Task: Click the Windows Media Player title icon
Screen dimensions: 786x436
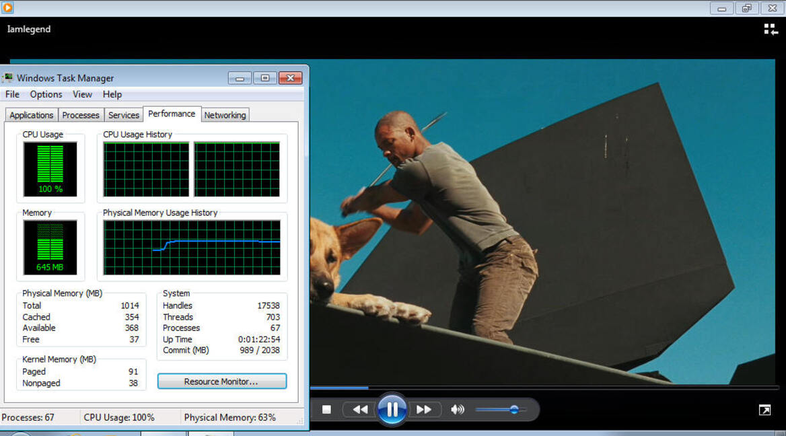Action: point(7,7)
